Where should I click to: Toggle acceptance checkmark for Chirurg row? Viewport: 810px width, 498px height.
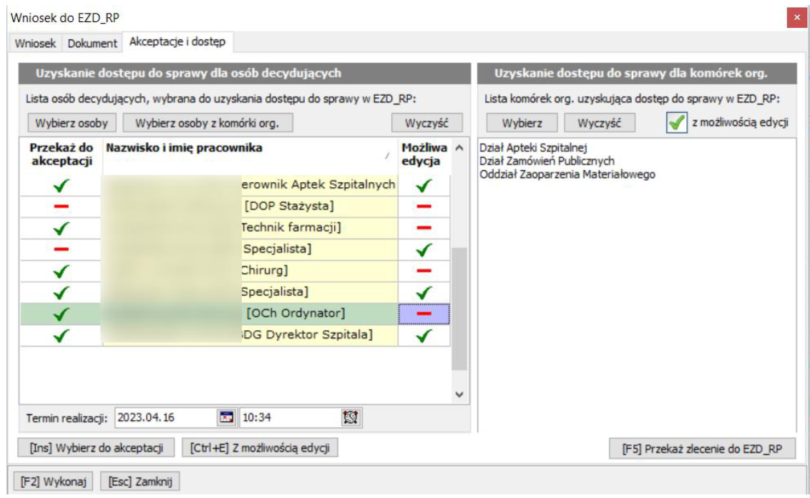[x=61, y=272]
